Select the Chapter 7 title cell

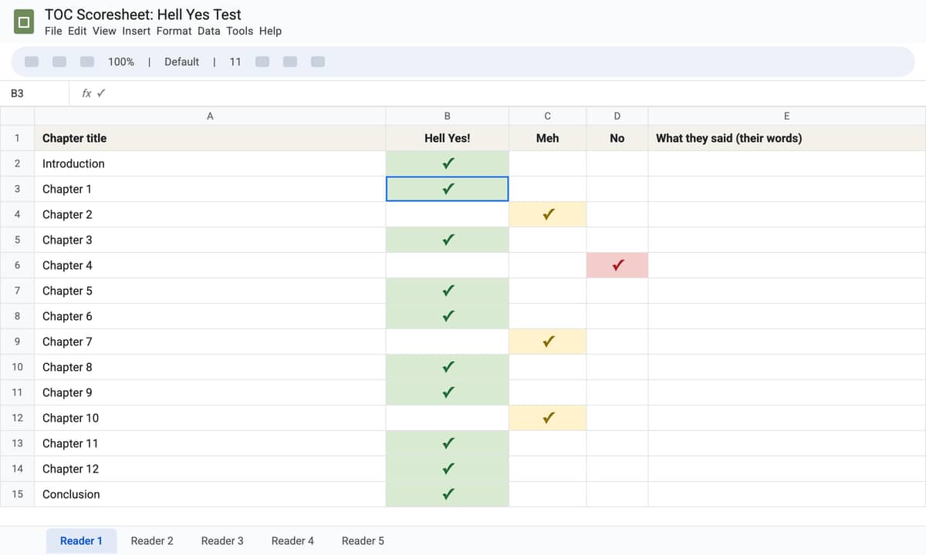[x=210, y=341]
